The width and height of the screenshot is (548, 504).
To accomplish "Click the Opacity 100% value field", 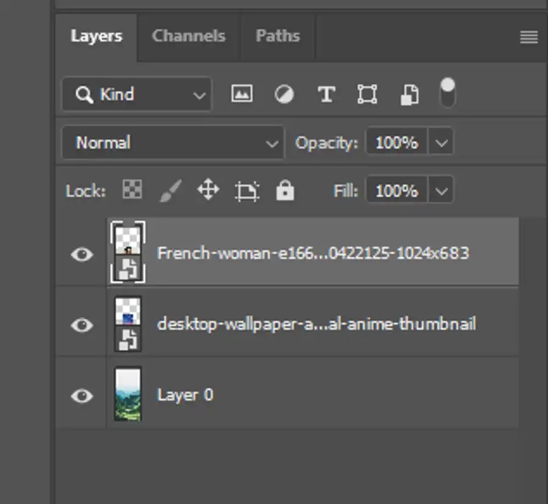I will 396,142.
